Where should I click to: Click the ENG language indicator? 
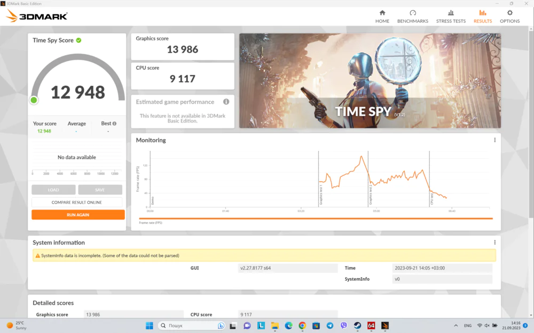[468, 326]
